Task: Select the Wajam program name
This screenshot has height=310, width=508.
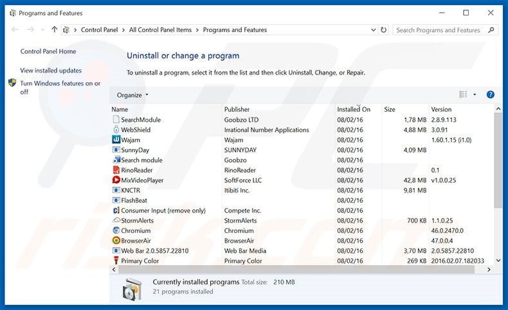Action: 131,140
